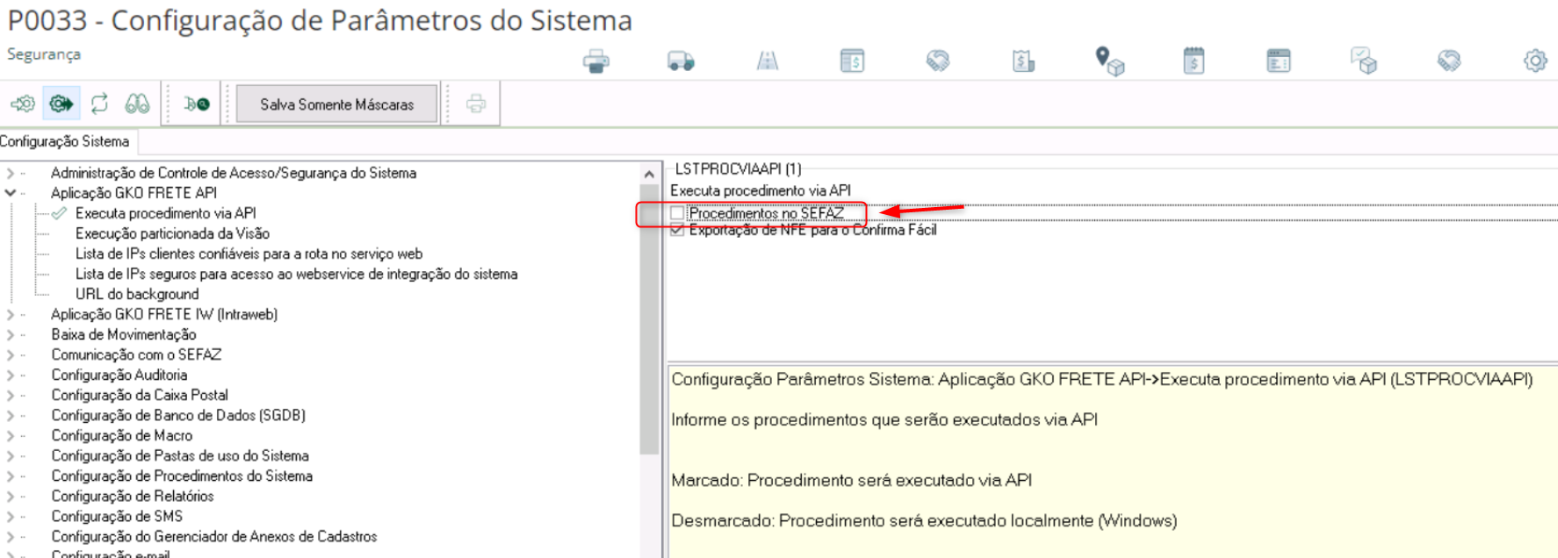Click the Segurança label under the title
Viewport: 1558px width, 558px height.
[44, 54]
